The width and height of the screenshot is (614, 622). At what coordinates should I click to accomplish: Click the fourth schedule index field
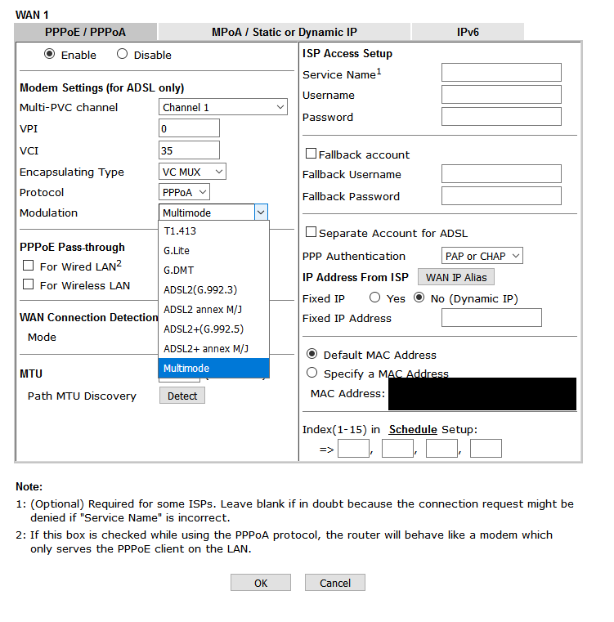coord(486,448)
